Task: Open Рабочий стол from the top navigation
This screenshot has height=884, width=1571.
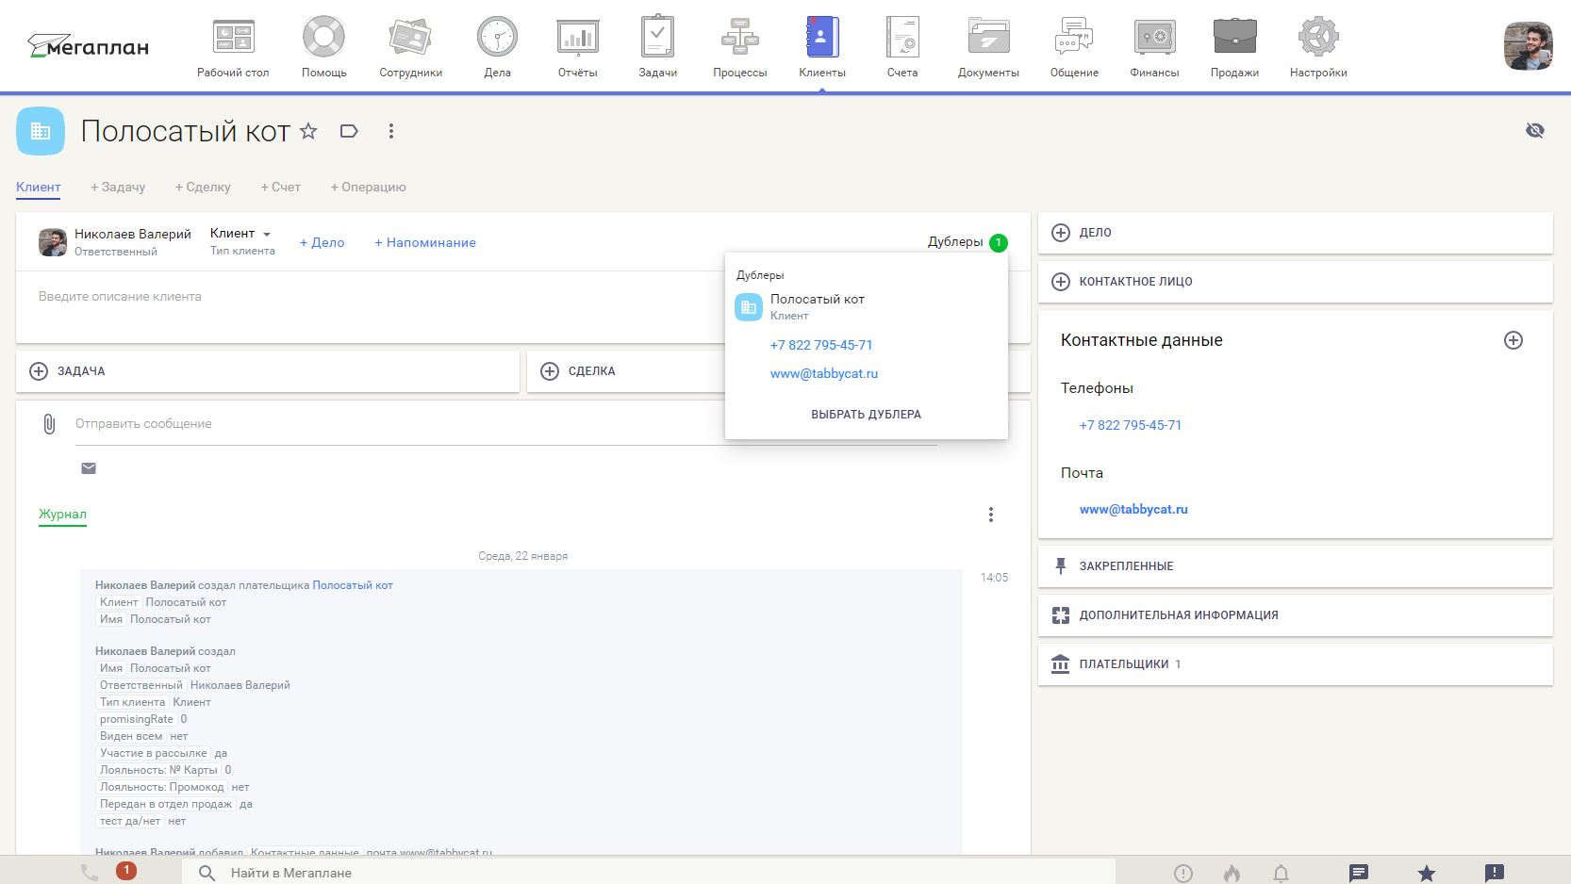Action: (x=233, y=47)
